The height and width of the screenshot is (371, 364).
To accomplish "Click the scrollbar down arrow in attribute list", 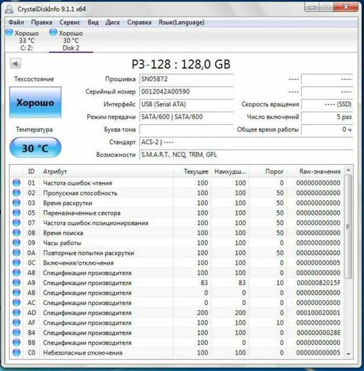I will pos(348,354).
